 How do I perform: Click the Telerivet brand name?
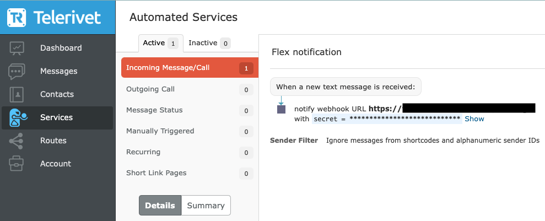click(67, 18)
